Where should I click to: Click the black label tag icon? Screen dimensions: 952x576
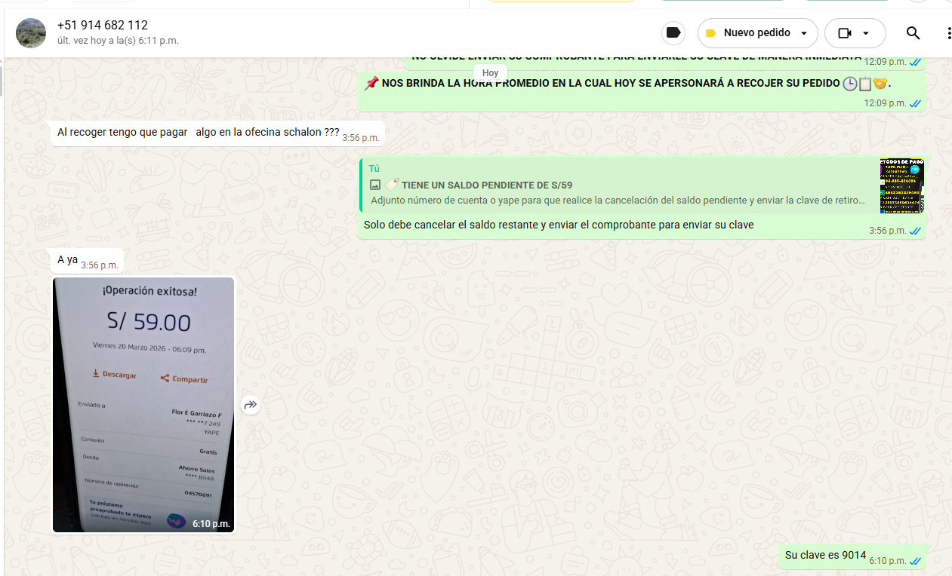tap(673, 33)
